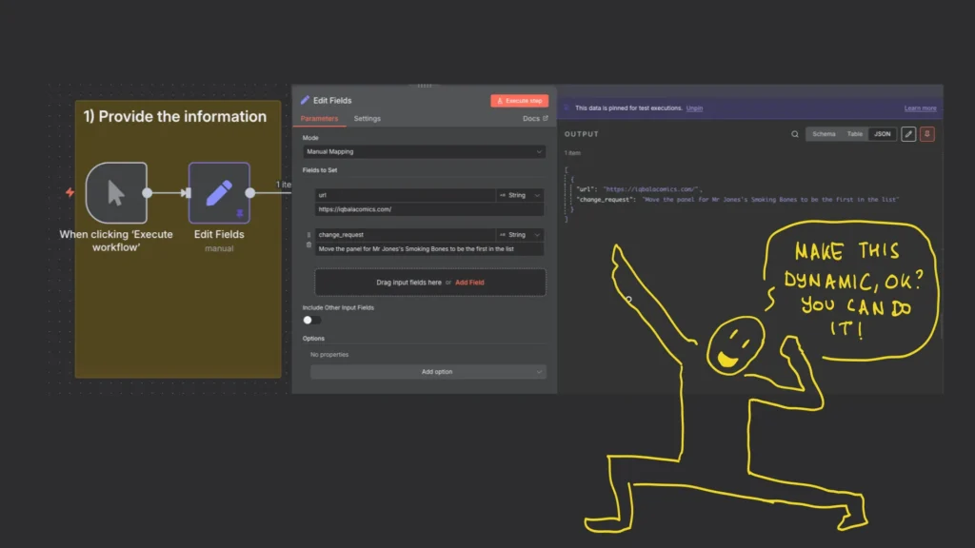
Task: Click the Unpin link
Action: pos(694,108)
